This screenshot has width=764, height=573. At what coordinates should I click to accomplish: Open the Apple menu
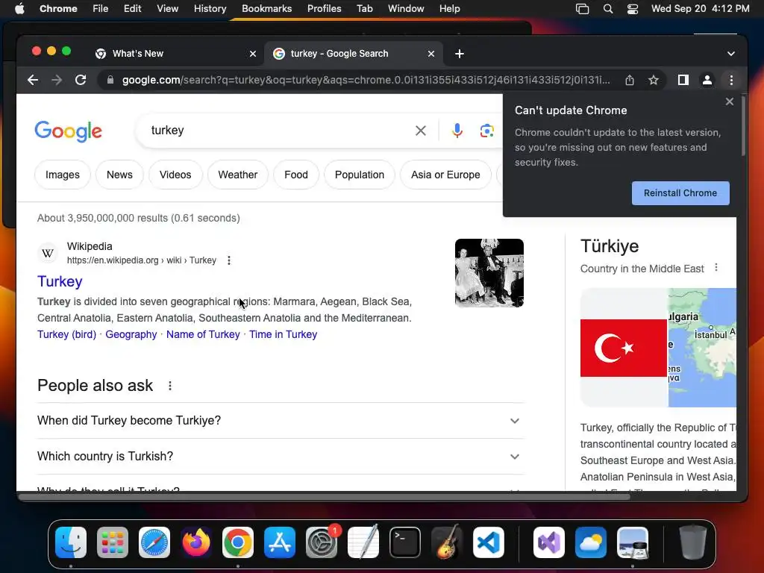(x=19, y=9)
